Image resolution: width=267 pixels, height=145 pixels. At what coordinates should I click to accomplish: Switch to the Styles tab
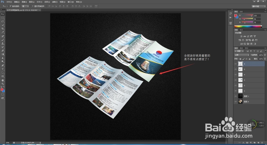pyautogui.click(x=241, y=30)
